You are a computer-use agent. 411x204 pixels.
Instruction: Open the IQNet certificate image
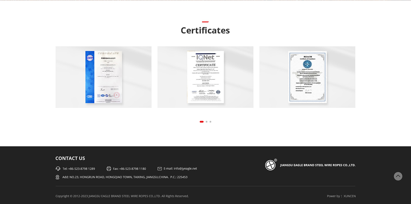pos(206,77)
